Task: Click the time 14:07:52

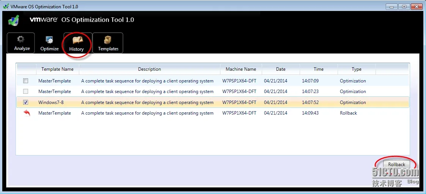Action: point(310,102)
